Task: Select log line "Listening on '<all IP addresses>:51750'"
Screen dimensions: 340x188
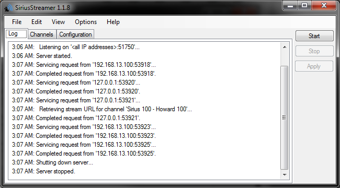Action: [x=76, y=47]
